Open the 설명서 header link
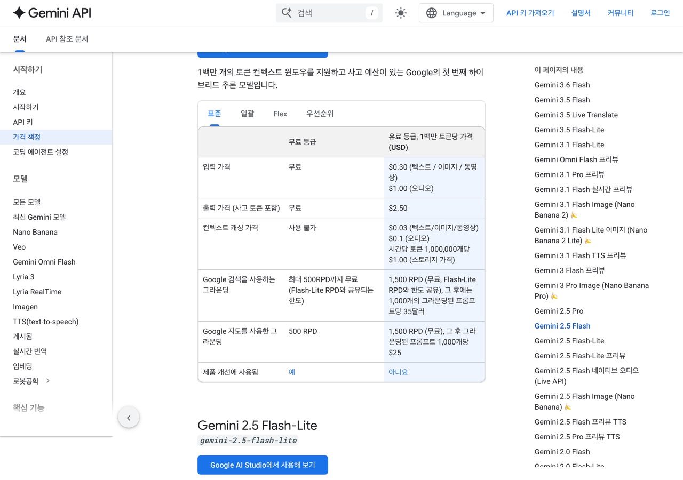This screenshot has width=683, height=480. 581,13
